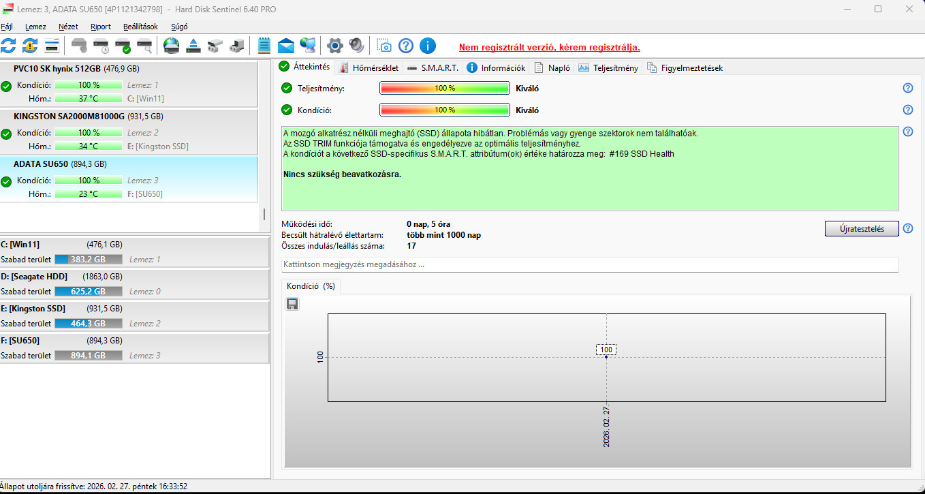The height and width of the screenshot is (494, 925).
Task: Select the D: [Seagate HDD] partition row
Action: (134, 283)
